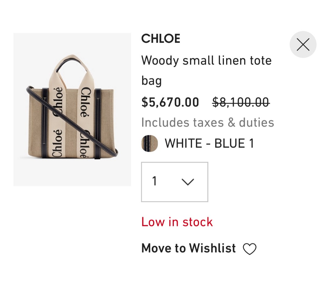The height and width of the screenshot is (286, 330).
Task: Click the discounted price $5,670.00
Action: tap(170, 102)
